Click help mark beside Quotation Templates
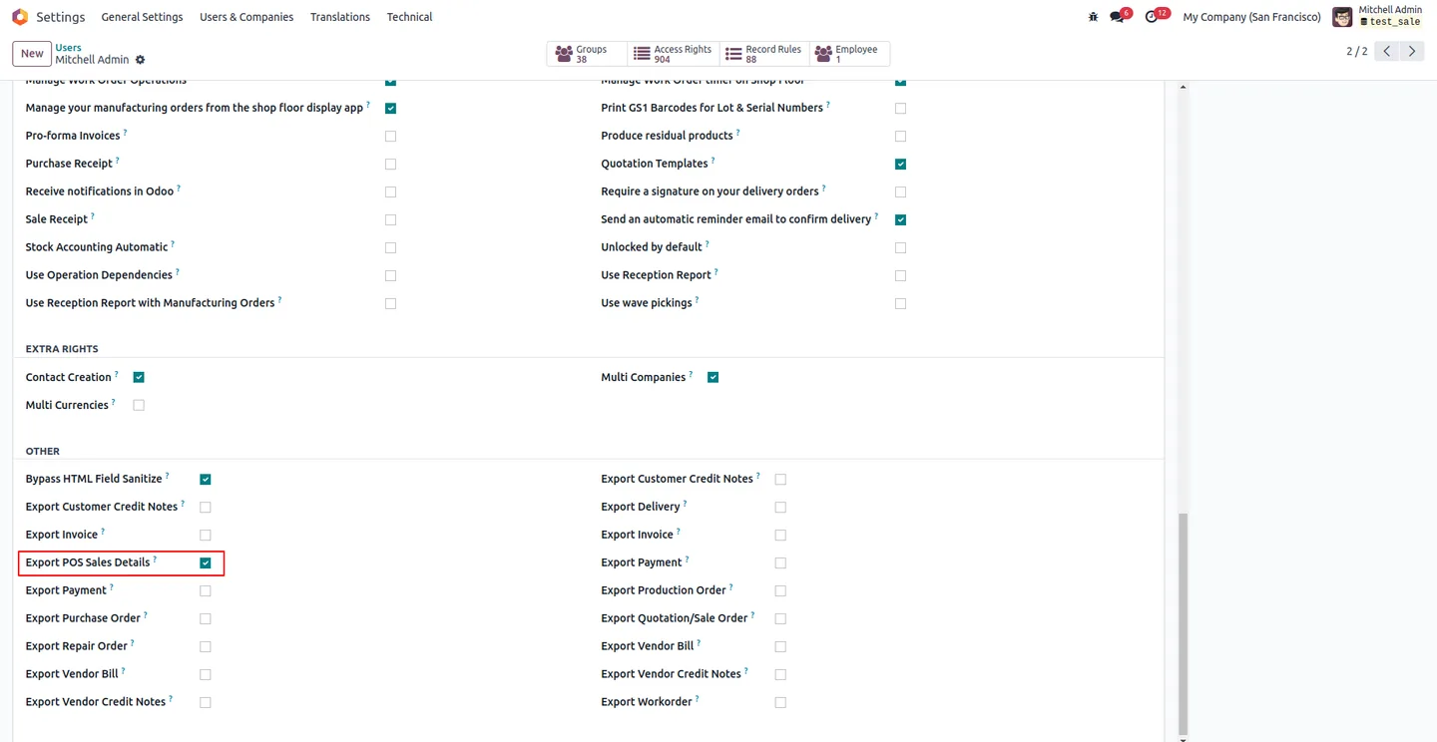Image resolution: width=1437 pixels, height=742 pixels. (x=713, y=161)
